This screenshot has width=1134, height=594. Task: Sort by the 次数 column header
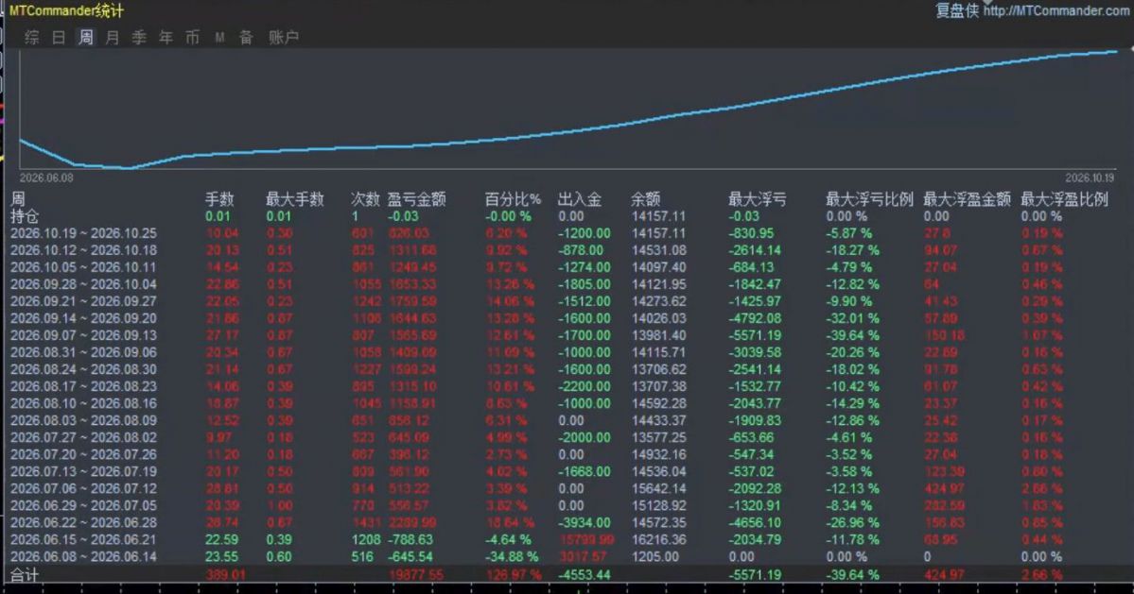[x=365, y=199]
